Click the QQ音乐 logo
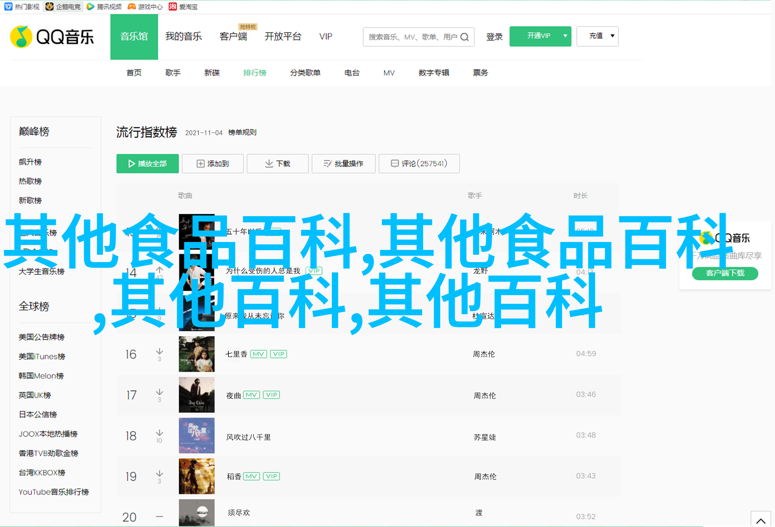The width and height of the screenshot is (775, 527). click(52, 37)
